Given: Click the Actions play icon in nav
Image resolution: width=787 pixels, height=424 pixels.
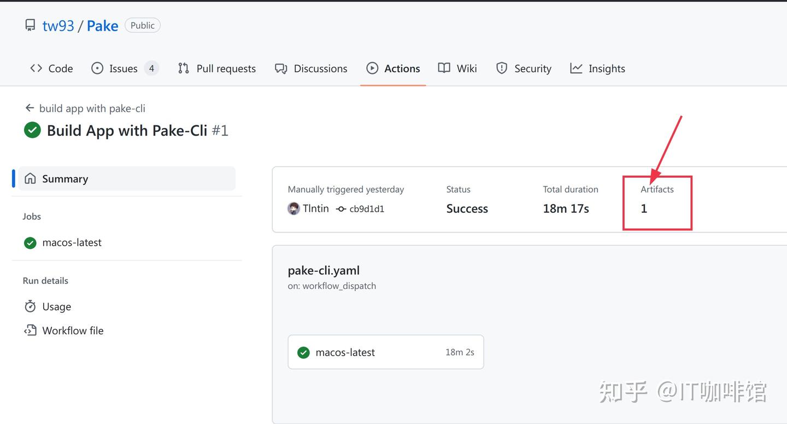Looking at the screenshot, I should 372,68.
